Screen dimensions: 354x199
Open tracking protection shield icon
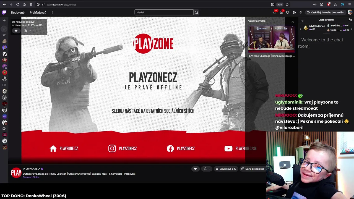pos(38,4)
